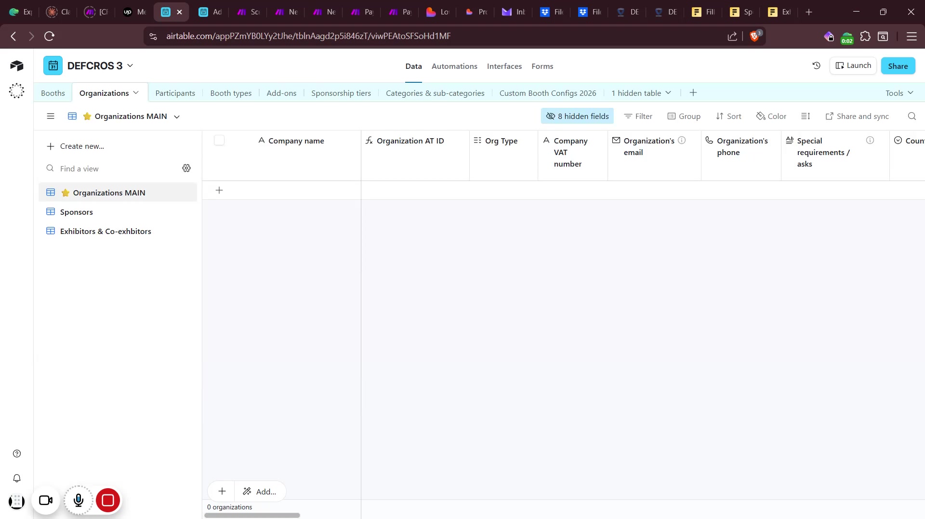Viewport: 925px width, 519px height.
Task: Click the Find a view search field
Action: pos(116,169)
